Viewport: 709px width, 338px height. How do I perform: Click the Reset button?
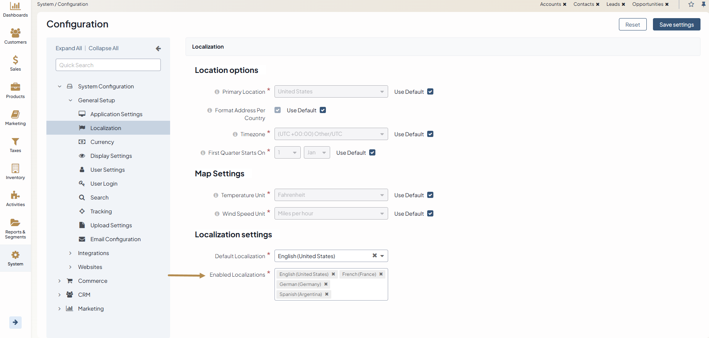click(x=632, y=25)
